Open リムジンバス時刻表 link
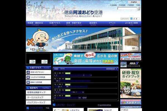Image resolution: width=167 pixels, height=111 pixels. (x=38, y=77)
